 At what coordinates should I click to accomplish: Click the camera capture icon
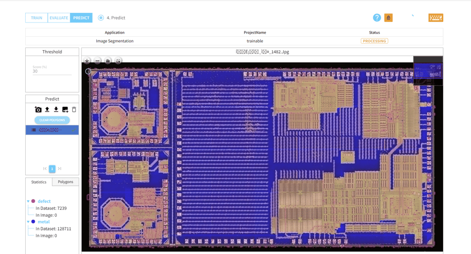pos(38,109)
